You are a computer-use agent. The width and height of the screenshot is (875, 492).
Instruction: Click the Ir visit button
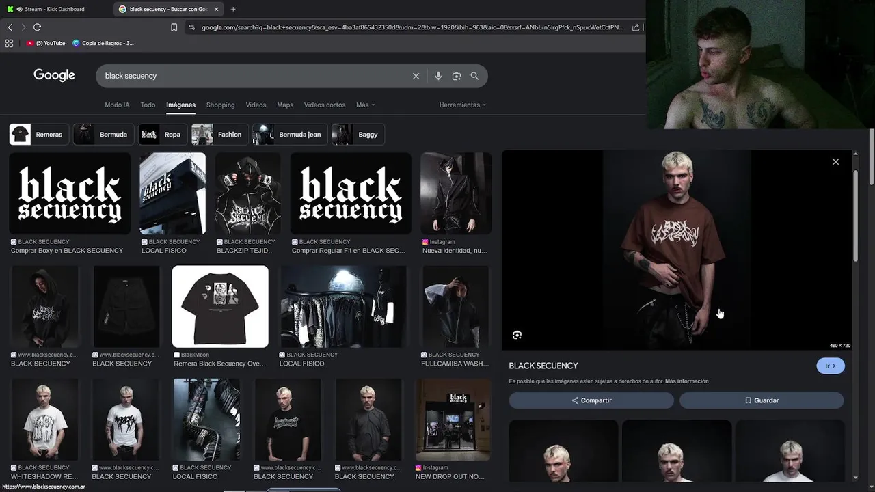coord(831,366)
